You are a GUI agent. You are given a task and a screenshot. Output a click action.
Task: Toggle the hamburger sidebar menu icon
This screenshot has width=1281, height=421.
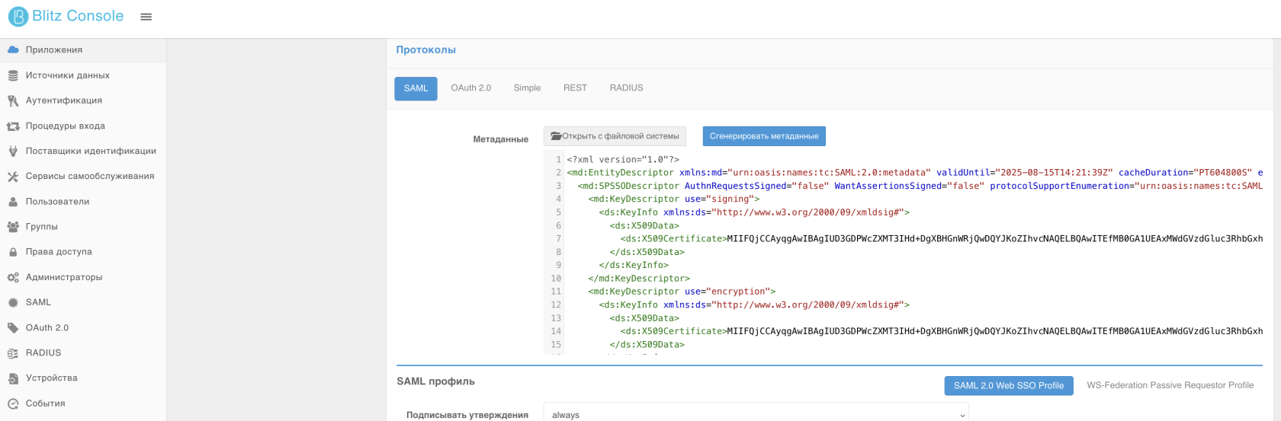coord(146,17)
